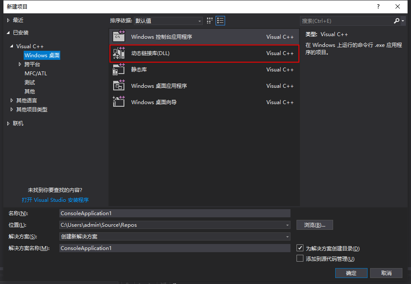Viewport: 411px width, 284px height.
Task: Click the Windows 桌面向导 template icon
Action: pyautogui.click(x=119, y=102)
